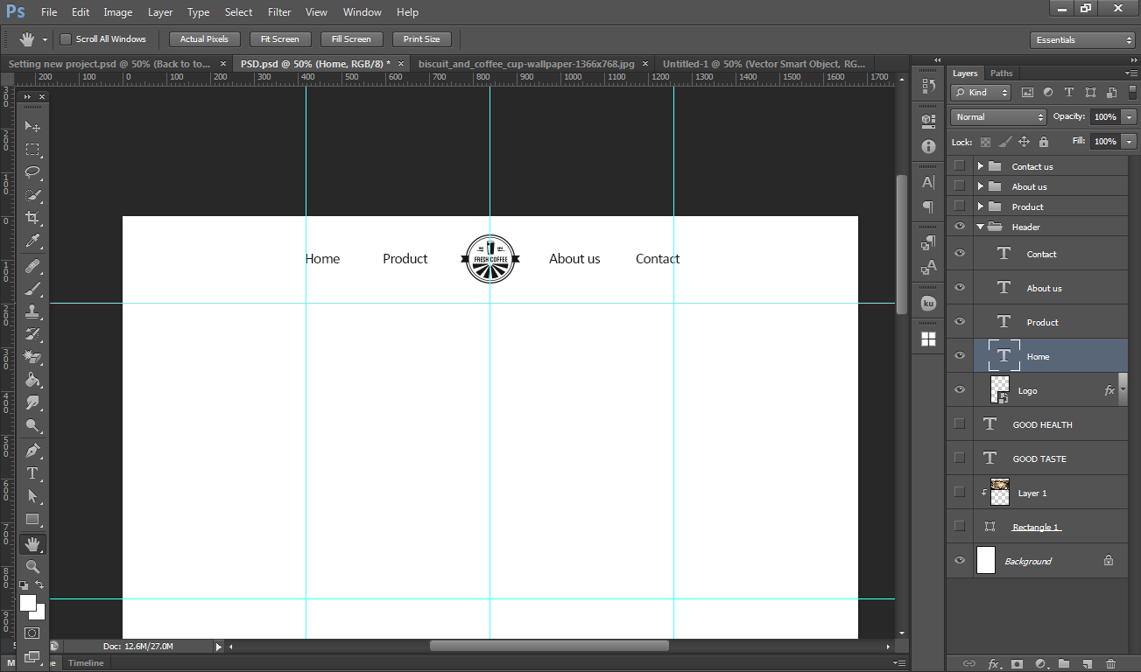Open the Image menu
Image resolution: width=1141 pixels, height=672 pixels.
(118, 12)
